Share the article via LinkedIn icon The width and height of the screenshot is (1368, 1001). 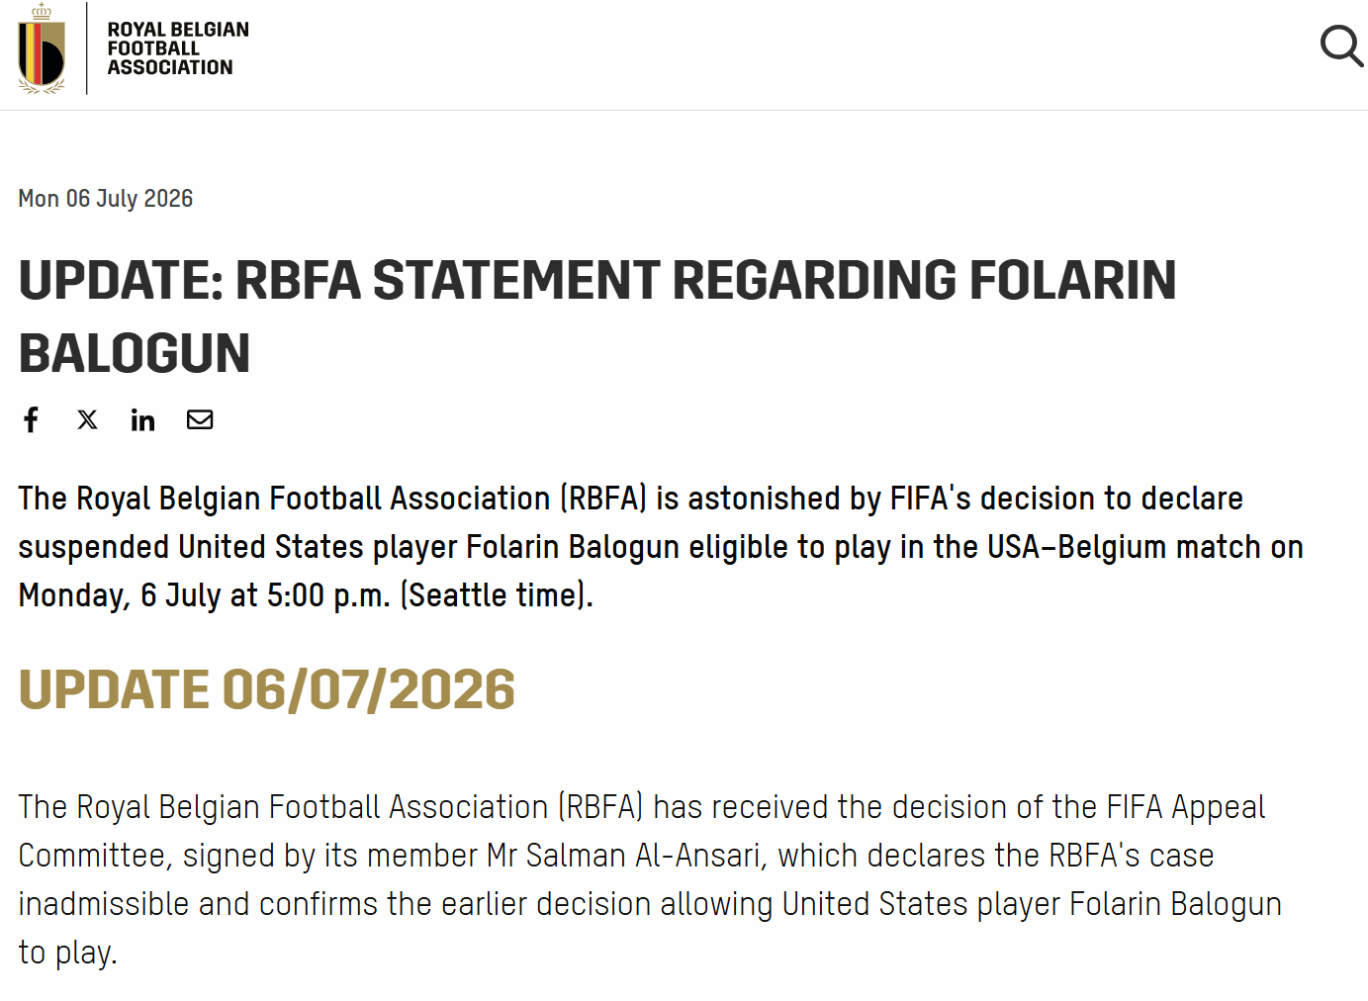coord(143,419)
